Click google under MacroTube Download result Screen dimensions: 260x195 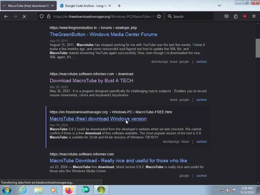tap(184, 176)
